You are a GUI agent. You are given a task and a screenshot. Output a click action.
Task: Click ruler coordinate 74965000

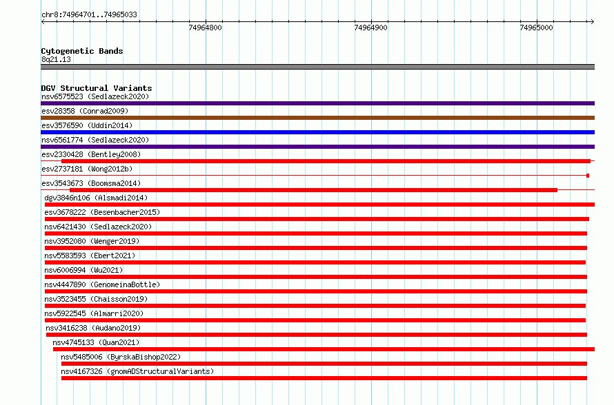point(536,28)
